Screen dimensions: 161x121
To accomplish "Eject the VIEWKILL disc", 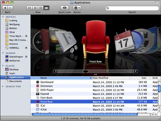I will click(x=26, y=47).
